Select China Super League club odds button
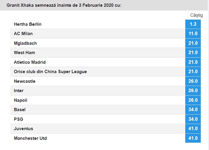Image resolution: width=209 pixels, height=150 pixels. coord(193,72)
